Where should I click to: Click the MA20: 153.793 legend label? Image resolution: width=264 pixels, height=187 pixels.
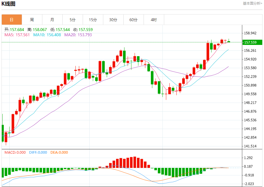(x=78, y=35)
